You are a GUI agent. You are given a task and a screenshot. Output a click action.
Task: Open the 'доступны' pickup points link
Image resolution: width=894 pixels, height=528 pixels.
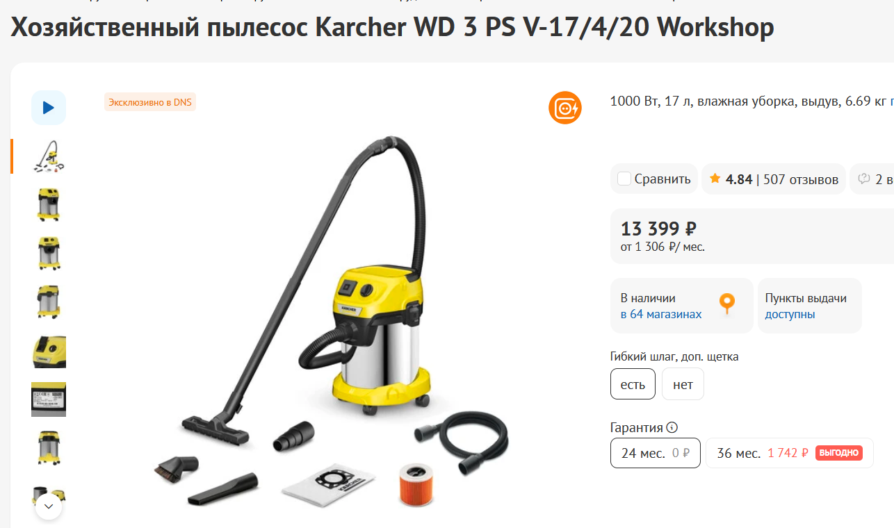click(790, 314)
